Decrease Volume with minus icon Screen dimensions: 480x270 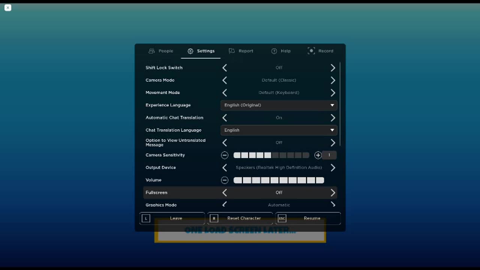pos(225,180)
